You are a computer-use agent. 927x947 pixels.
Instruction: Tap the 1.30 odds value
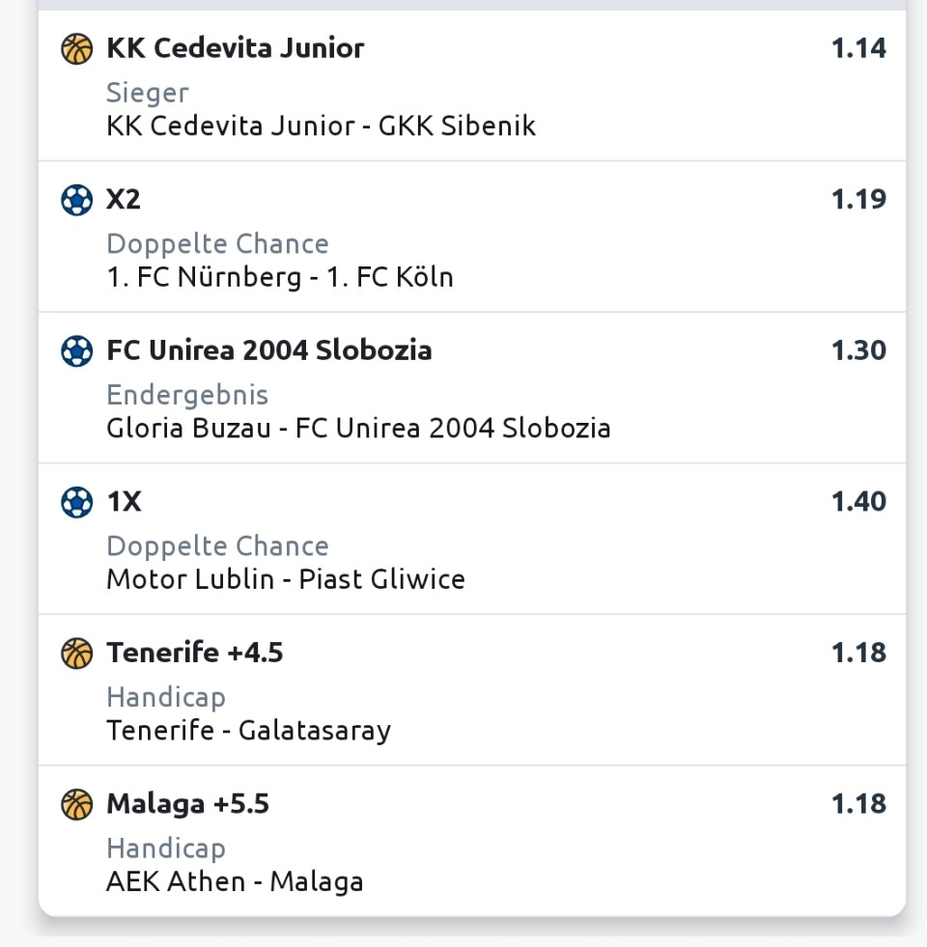(x=858, y=350)
